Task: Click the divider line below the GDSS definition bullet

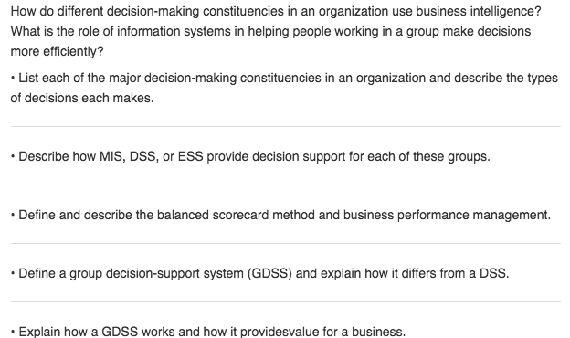Action: pyautogui.click(x=286, y=302)
